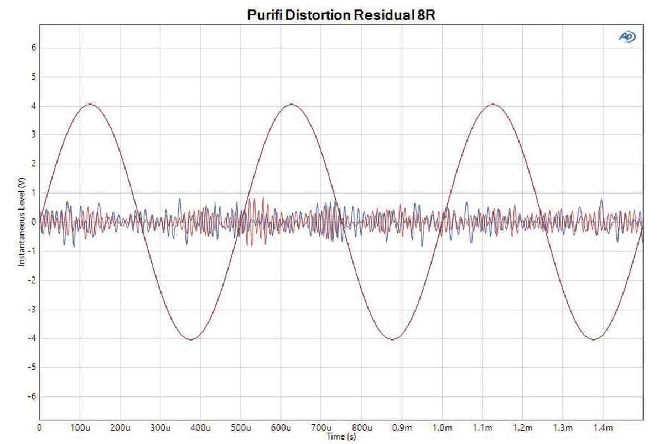Click the '0.9m' time axis tick label

[402, 427]
